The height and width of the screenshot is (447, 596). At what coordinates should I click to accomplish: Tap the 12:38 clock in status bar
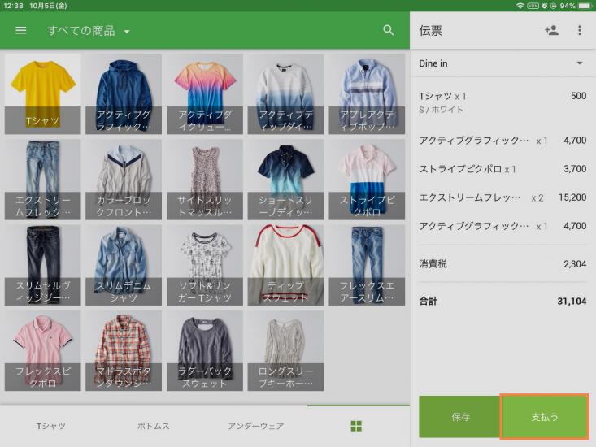13,6
